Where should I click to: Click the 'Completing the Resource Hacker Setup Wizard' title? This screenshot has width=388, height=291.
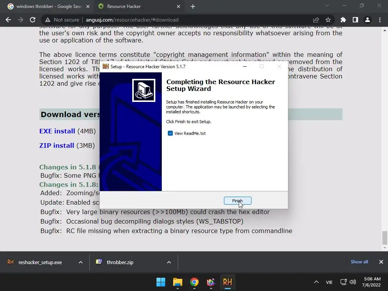221,85
